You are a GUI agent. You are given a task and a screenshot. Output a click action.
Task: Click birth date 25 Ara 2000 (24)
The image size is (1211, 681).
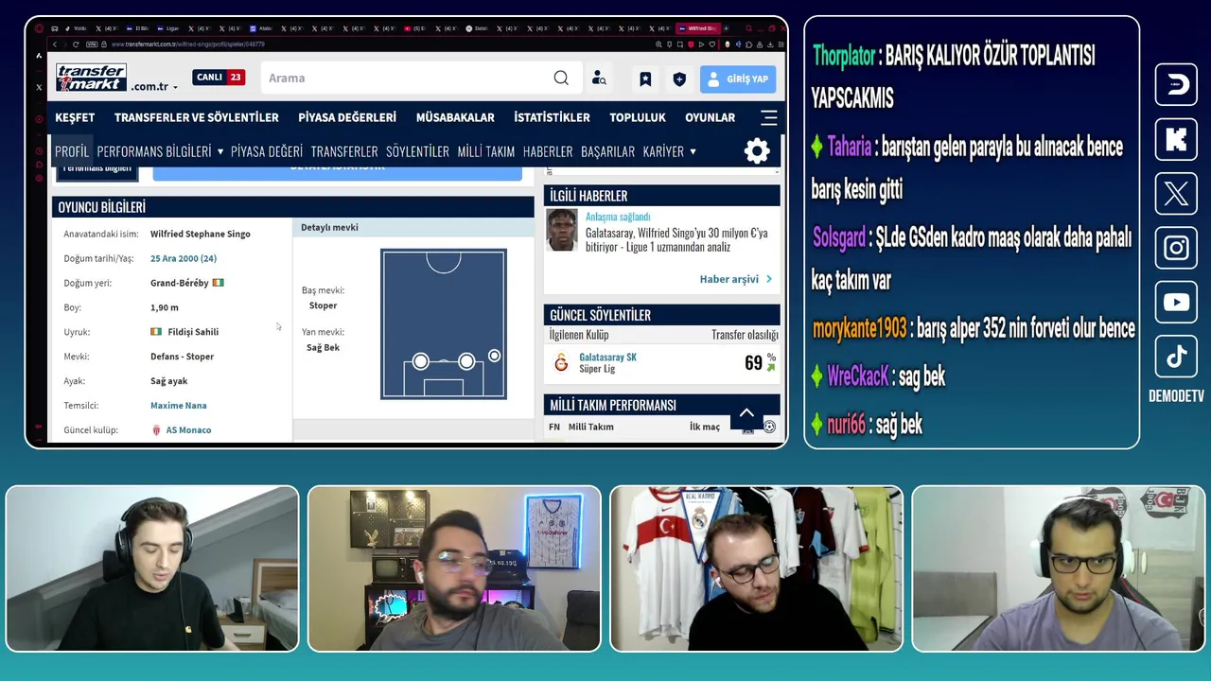point(184,258)
